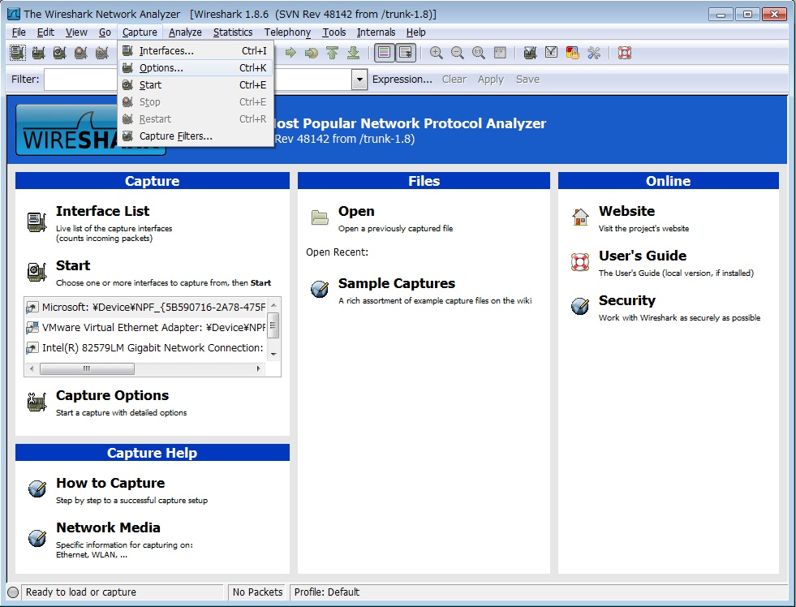Open the User's Guide link
The image size is (796, 607).
[x=642, y=256]
